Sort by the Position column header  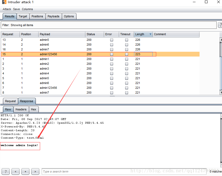(29, 34)
